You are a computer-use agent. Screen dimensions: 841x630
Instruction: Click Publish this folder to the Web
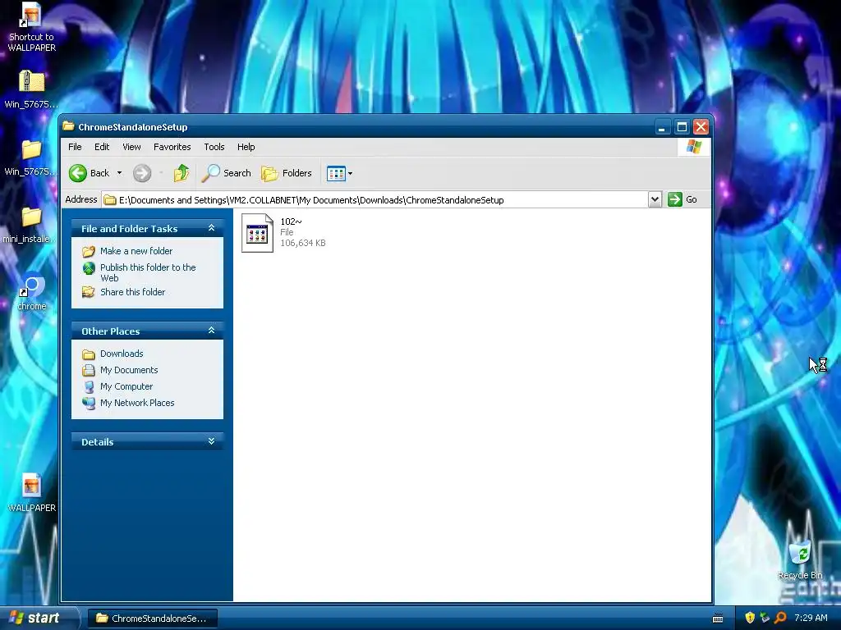[148, 272]
